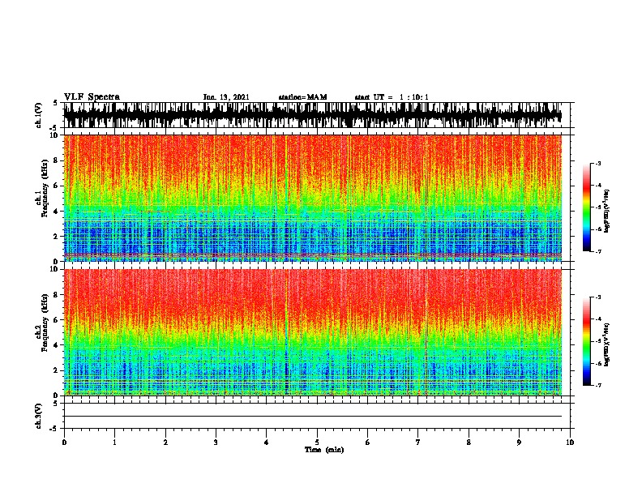Click time axis tick label 2

[x=165, y=443]
